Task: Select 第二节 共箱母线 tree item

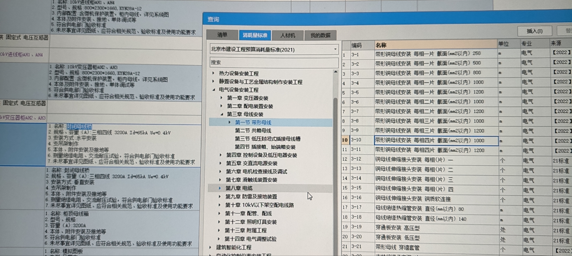Action: (253, 131)
